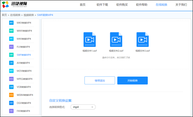This screenshot has height=117, width=193.
Task: Click the WMV format icon in sidebar
Action: click(11, 31)
